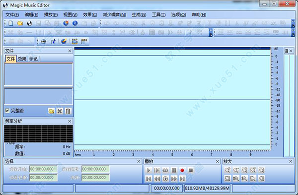Viewport: 298px width, 195px height.
Task: Fast forward using the double-right-arrow button
Action: pyautogui.click(x=174, y=179)
